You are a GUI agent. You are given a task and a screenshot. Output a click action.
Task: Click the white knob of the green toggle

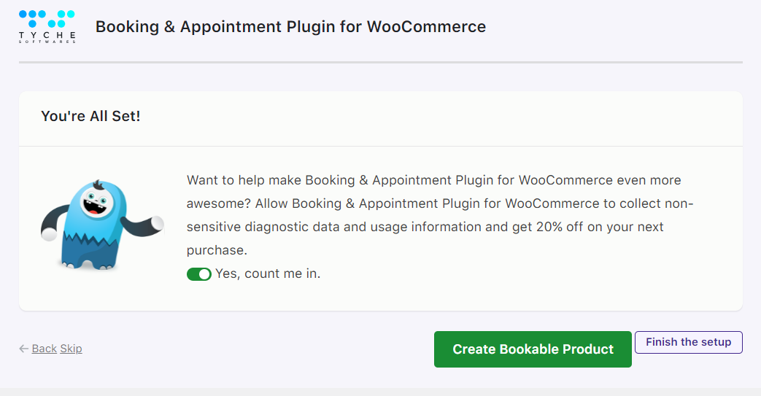[204, 274]
